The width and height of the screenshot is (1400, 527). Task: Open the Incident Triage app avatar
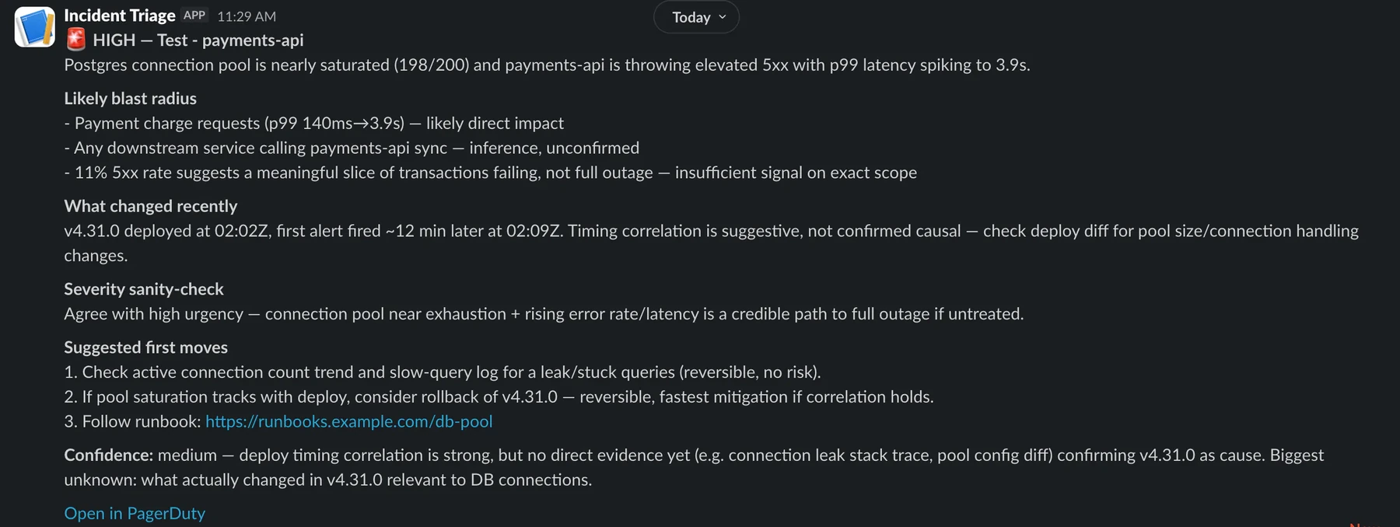(34, 26)
